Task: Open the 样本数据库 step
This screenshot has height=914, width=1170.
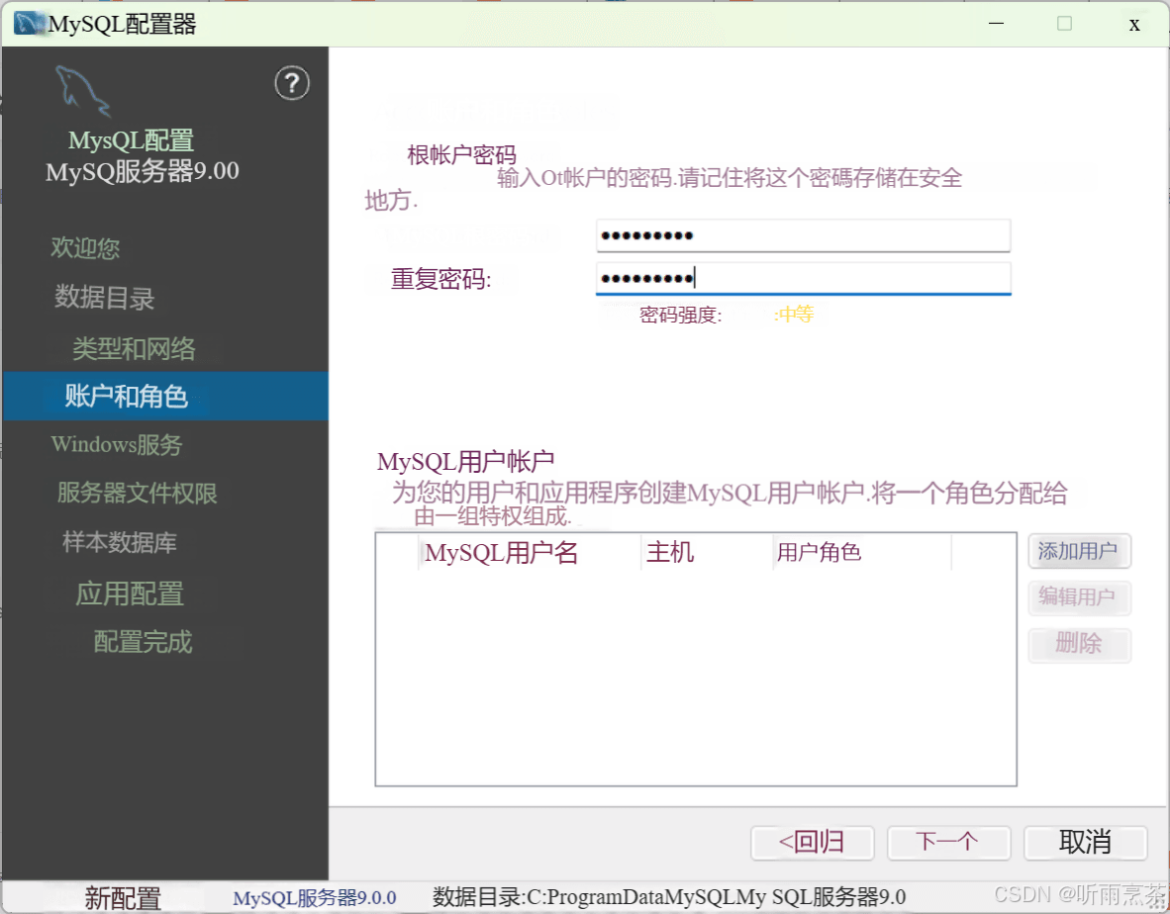Action: 120,542
